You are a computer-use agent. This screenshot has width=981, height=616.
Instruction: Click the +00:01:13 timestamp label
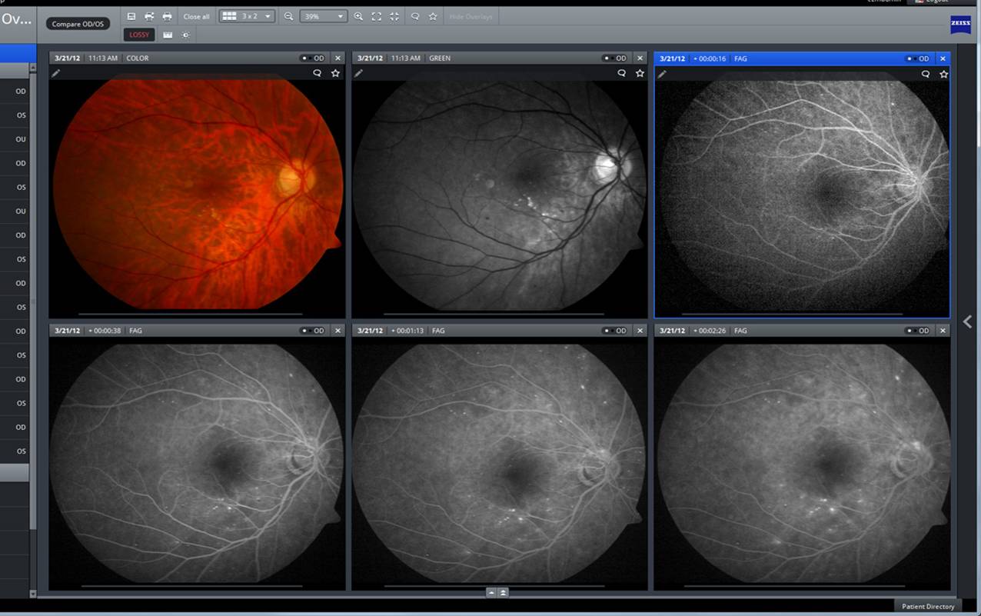pyautogui.click(x=407, y=331)
